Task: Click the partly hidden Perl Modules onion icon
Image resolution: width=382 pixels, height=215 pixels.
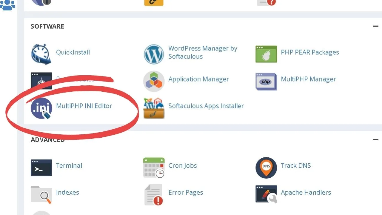Action: tap(41, 81)
